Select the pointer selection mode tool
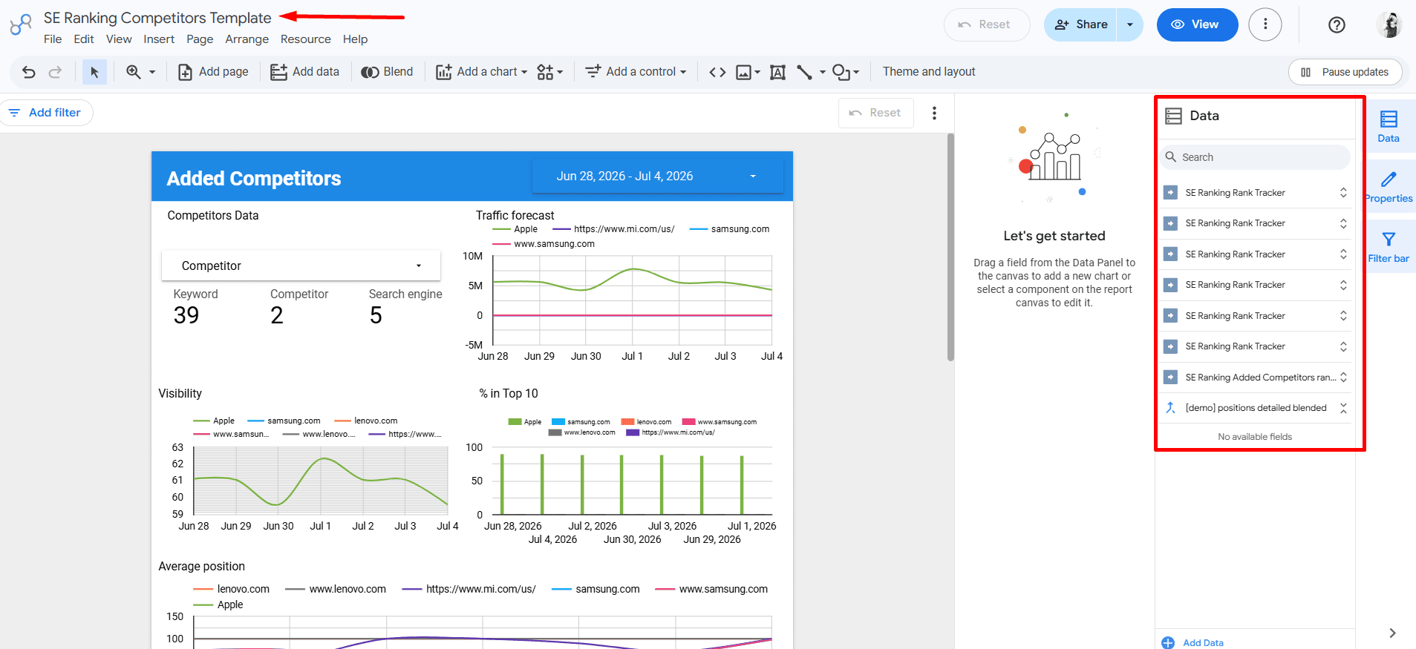This screenshot has height=649, width=1416. [x=94, y=72]
